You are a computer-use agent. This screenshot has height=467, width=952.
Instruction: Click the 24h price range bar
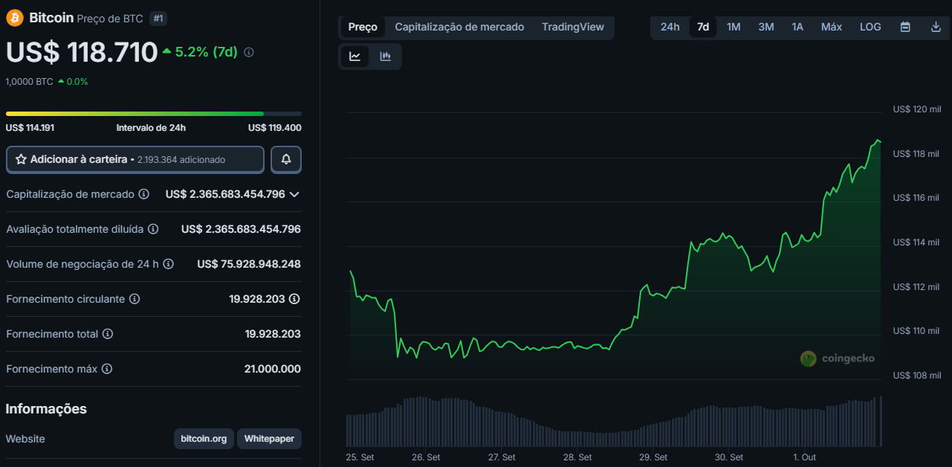point(153,114)
